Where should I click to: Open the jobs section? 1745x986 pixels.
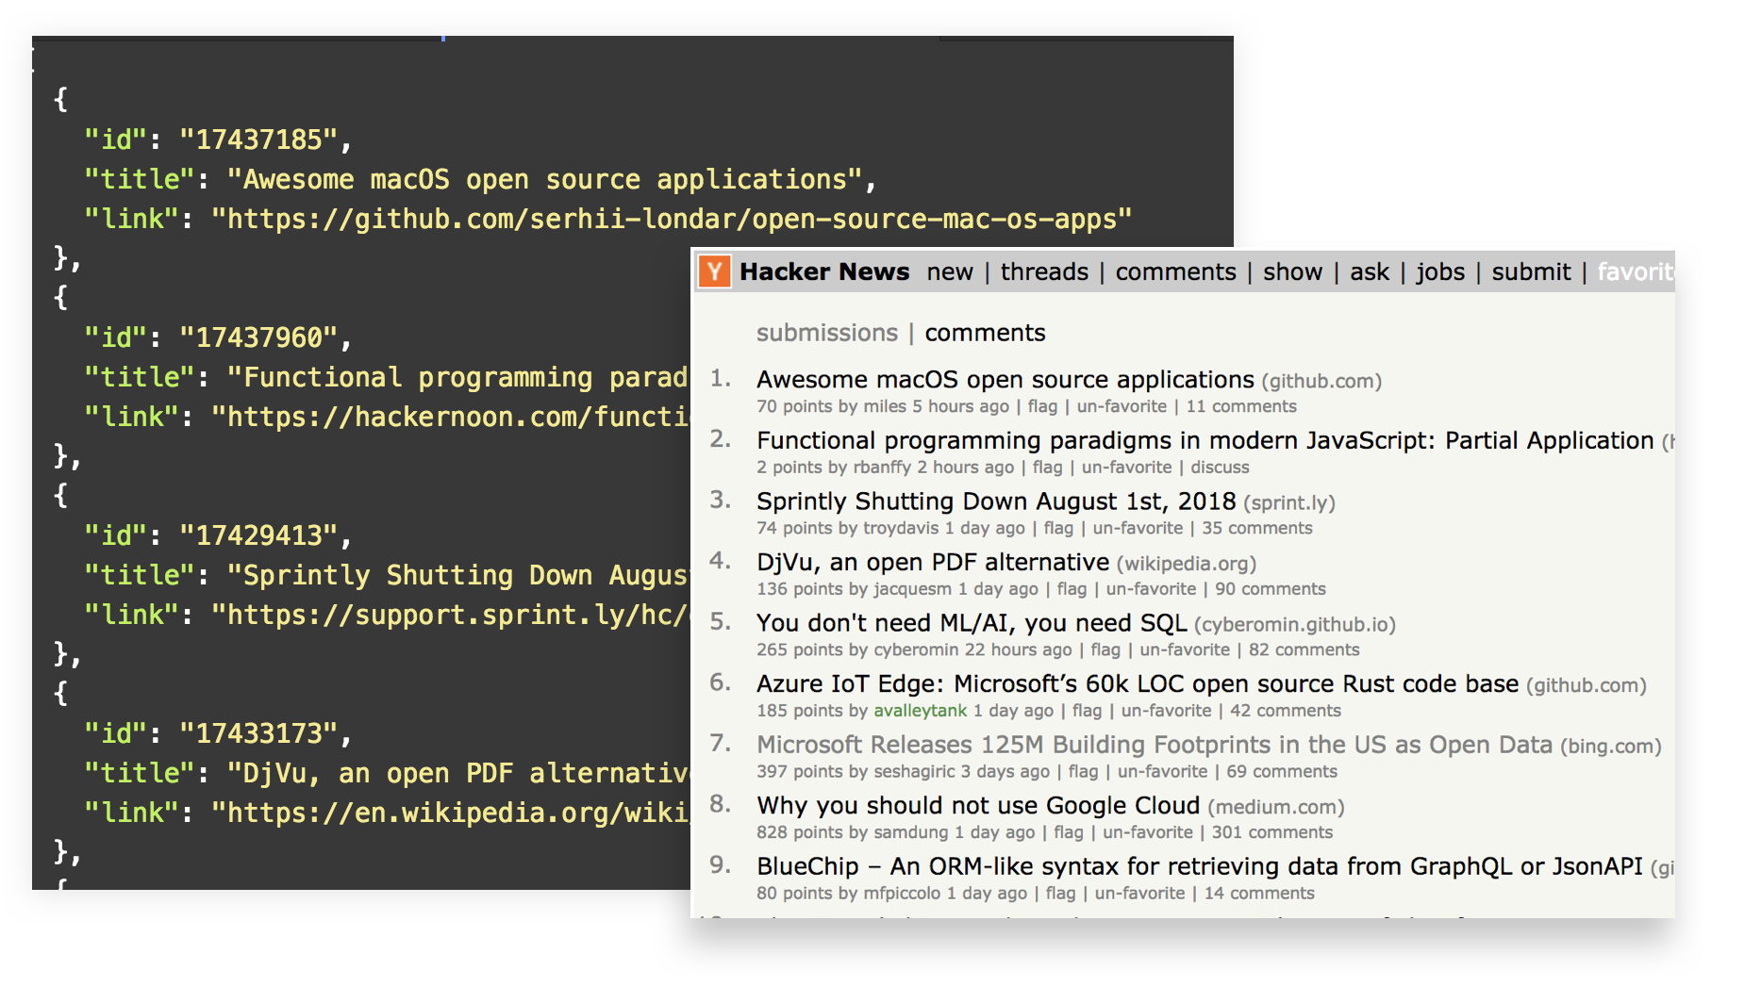tap(1440, 272)
